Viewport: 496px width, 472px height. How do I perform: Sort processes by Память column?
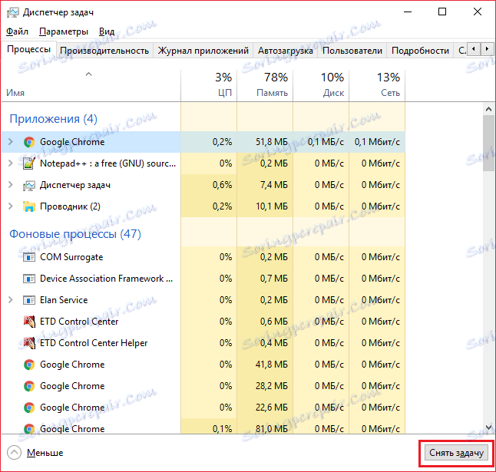(x=265, y=84)
